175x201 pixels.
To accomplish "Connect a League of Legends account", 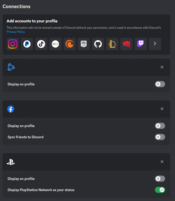I will [x=112, y=44].
